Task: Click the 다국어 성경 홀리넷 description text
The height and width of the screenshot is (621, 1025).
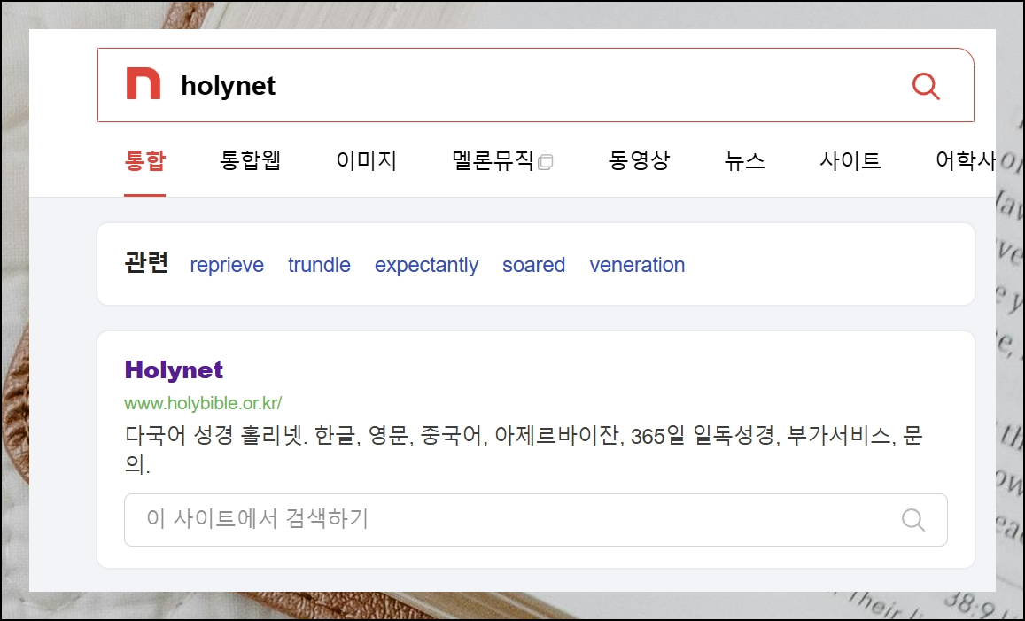Action: pos(523,449)
